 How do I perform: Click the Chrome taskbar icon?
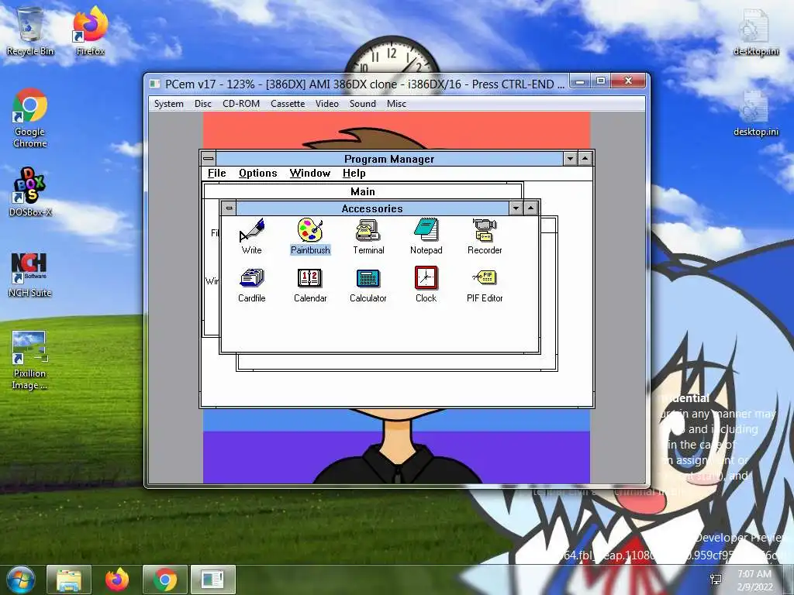pyautogui.click(x=165, y=580)
